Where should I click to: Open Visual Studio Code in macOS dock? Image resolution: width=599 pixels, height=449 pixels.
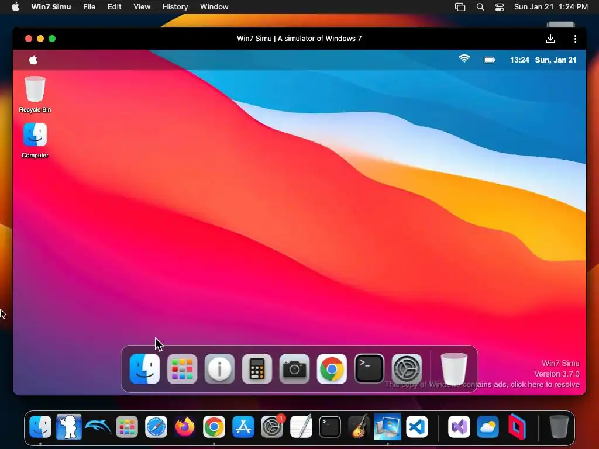(416, 427)
